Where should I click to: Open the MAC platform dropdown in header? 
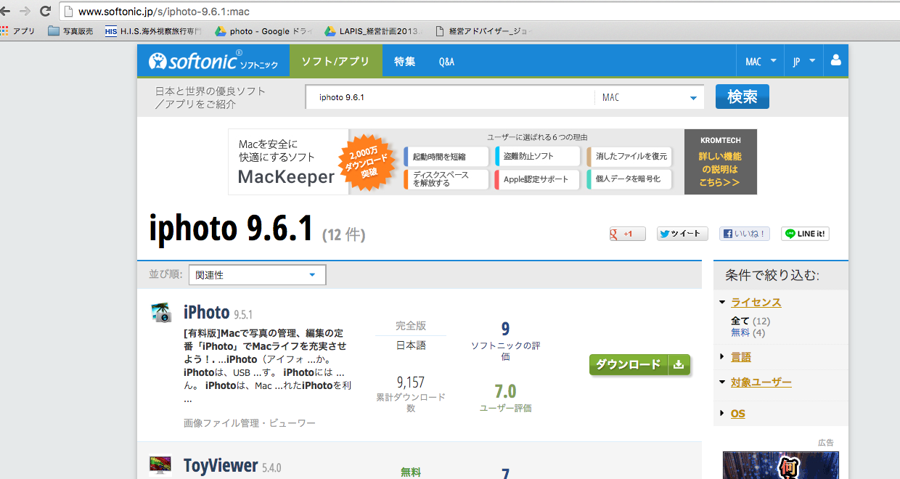pos(761,62)
